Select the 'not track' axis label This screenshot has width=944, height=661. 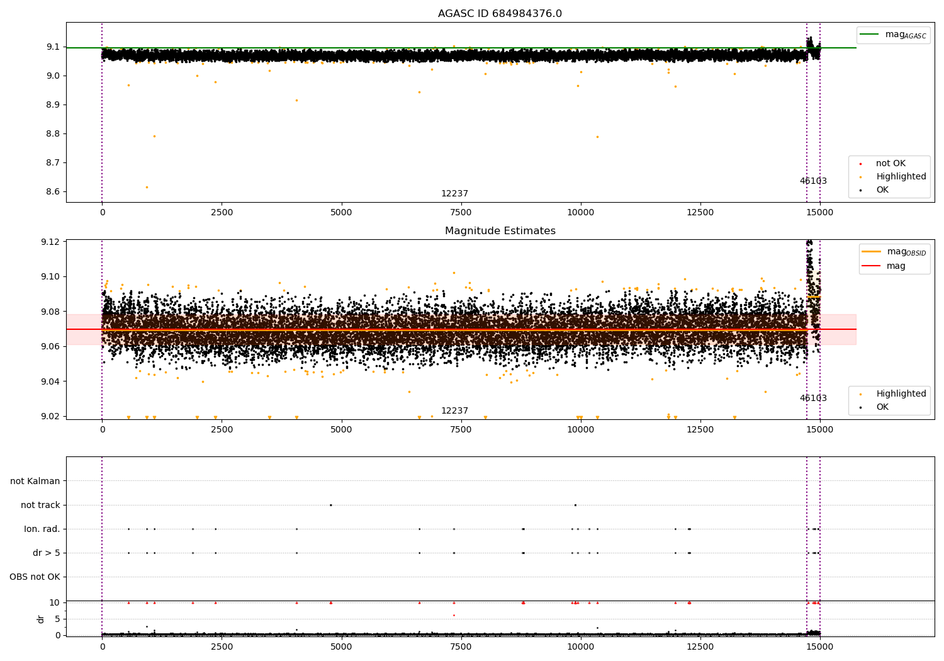point(40,505)
